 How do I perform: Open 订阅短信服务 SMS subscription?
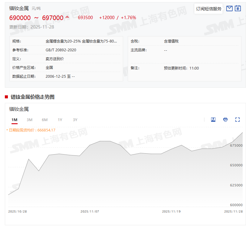(209, 9)
